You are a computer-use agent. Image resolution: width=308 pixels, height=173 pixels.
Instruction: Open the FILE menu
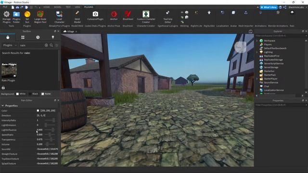point(5,7)
